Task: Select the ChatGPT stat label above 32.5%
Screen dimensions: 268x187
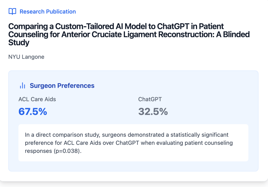Action: click(x=150, y=99)
